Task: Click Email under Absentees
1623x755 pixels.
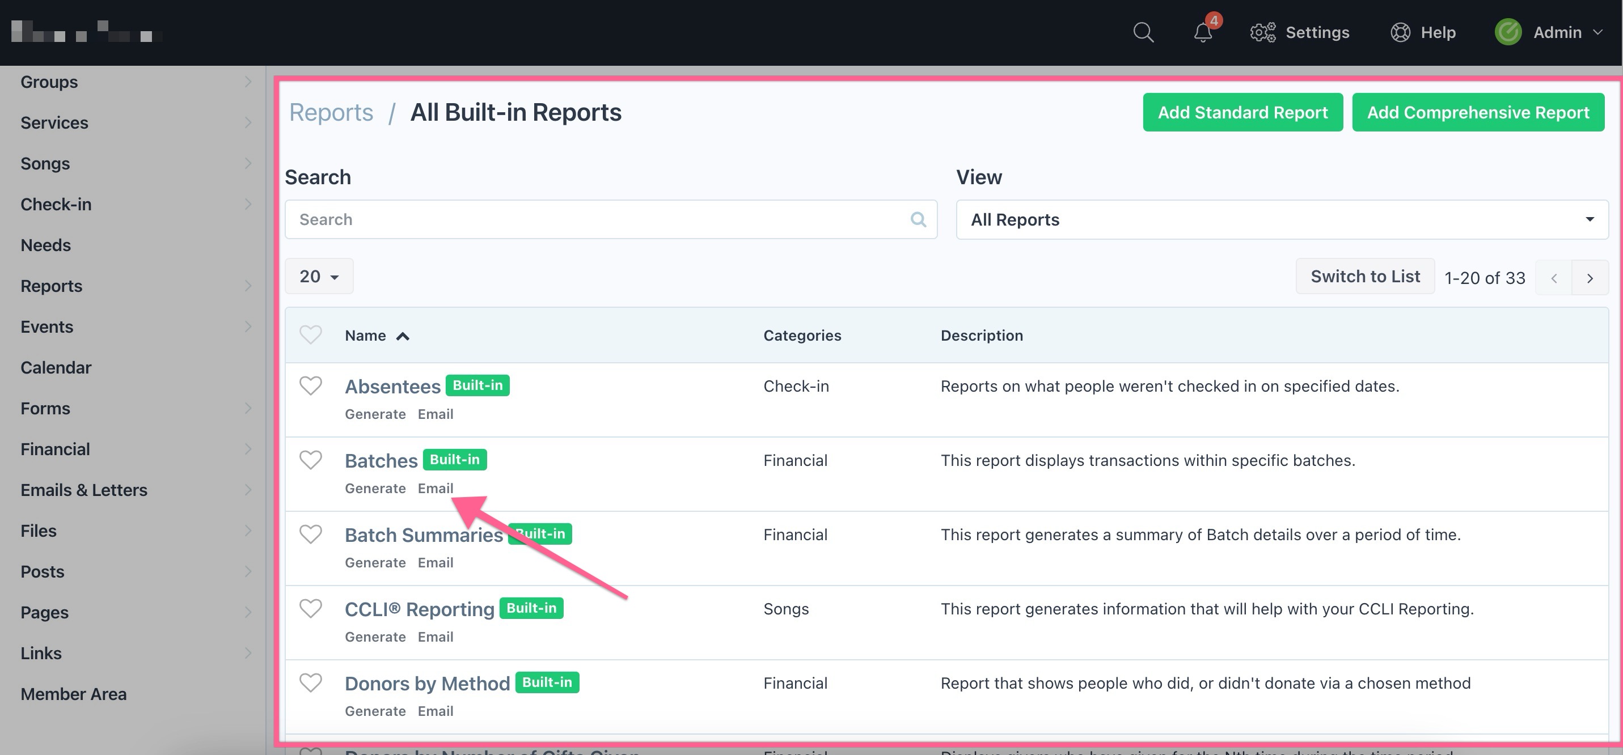Action: point(436,414)
